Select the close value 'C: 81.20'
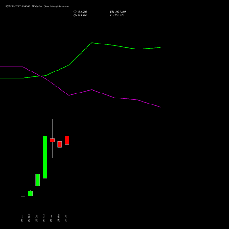Screen dimensions: 229x229 80,12
